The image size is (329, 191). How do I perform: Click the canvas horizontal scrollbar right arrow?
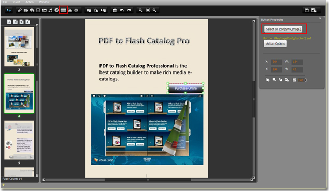pyautogui.click(x=251, y=180)
